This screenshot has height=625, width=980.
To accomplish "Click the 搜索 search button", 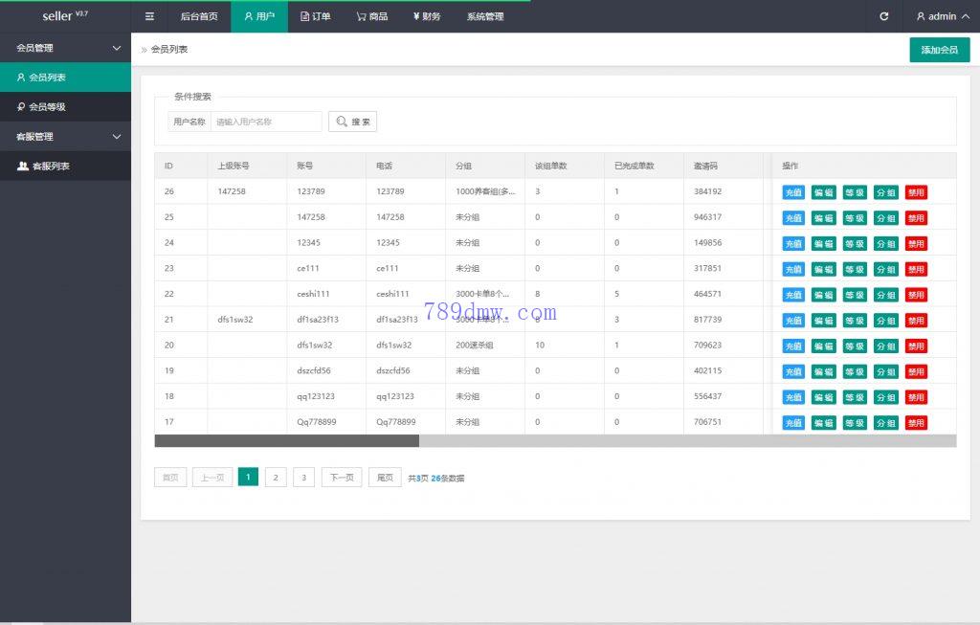I will click(353, 122).
